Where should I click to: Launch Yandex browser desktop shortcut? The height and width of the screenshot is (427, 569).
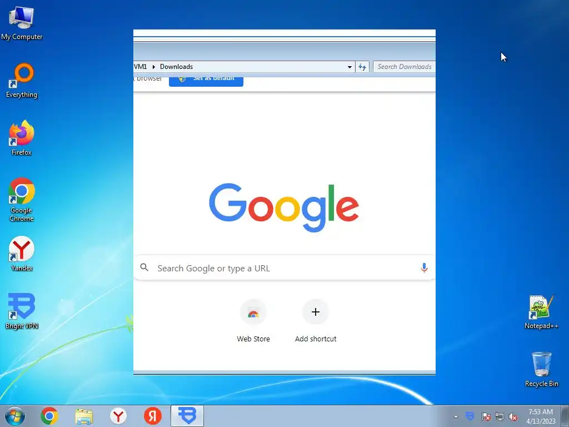coord(22,254)
